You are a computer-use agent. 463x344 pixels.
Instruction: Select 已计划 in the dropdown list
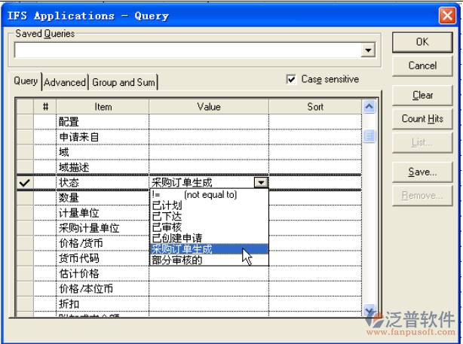point(210,205)
